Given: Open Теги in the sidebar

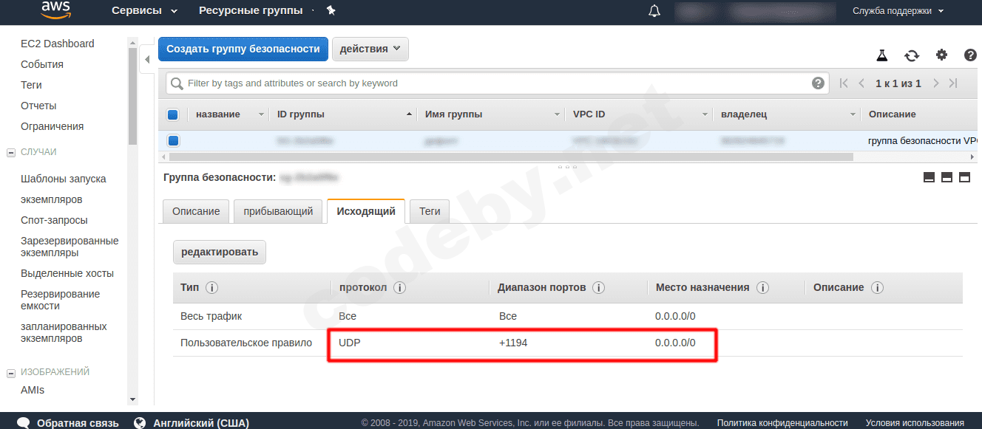Looking at the screenshot, I should pyautogui.click(x=31, y=85).
